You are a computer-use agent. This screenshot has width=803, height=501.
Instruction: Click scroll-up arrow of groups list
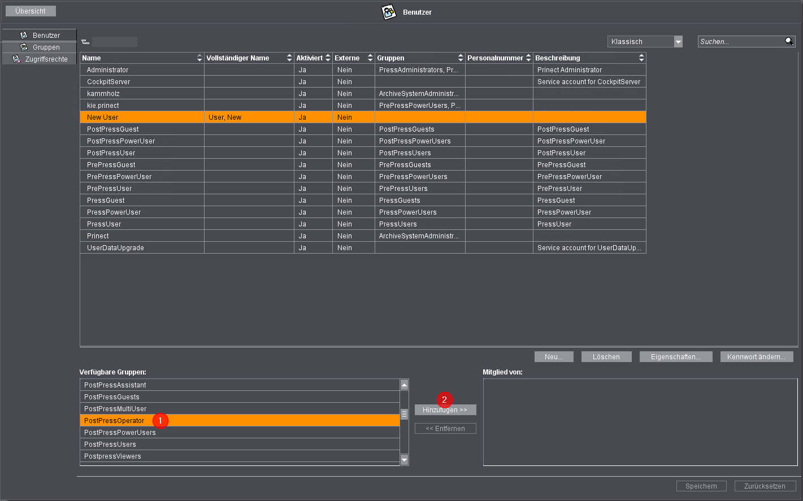pos(404,385)
